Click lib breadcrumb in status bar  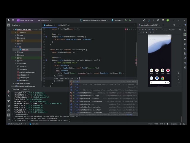[x=26, y=124]
